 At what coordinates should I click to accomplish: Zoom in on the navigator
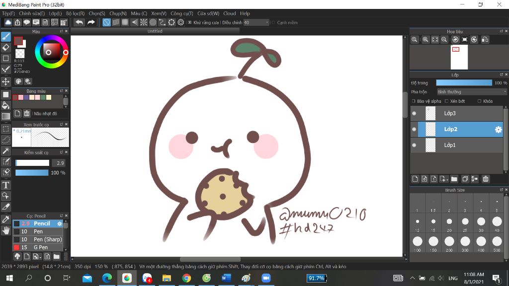[425, 40]
